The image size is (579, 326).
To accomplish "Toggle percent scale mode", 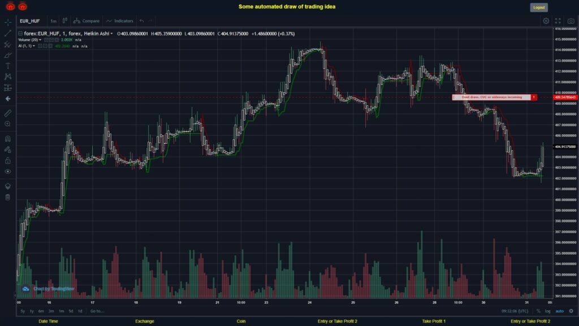I will (x=538, y=311).
